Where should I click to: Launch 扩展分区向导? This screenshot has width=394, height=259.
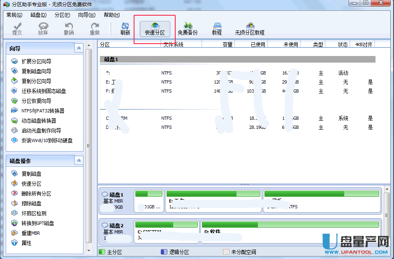point(31,61)
